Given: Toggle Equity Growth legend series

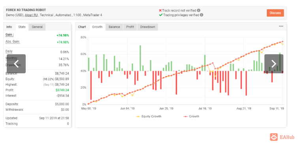Looking at the screenshot, I should (x=149, y=116).
